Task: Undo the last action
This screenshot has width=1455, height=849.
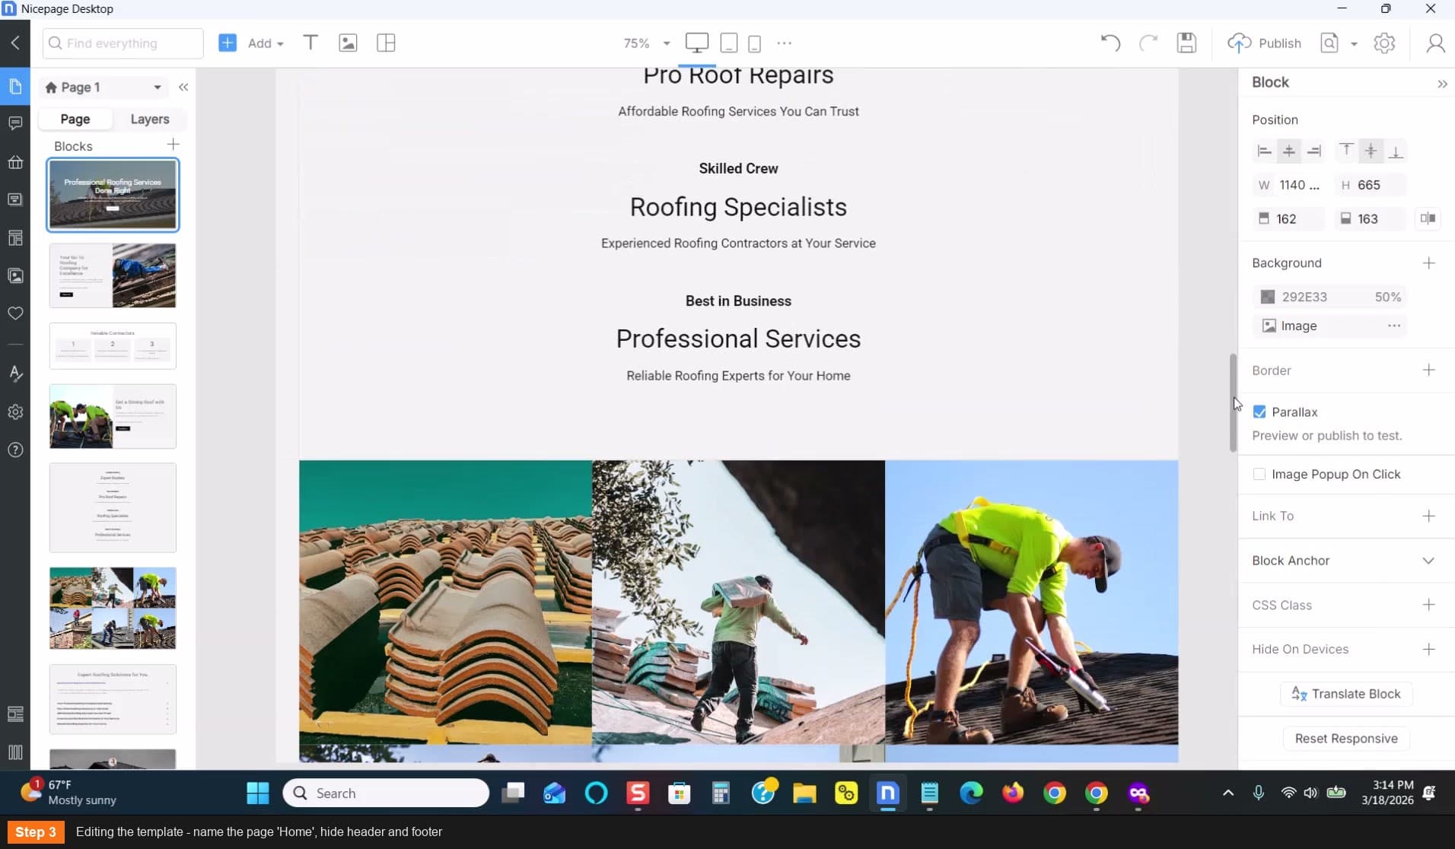Action: 1110,43
